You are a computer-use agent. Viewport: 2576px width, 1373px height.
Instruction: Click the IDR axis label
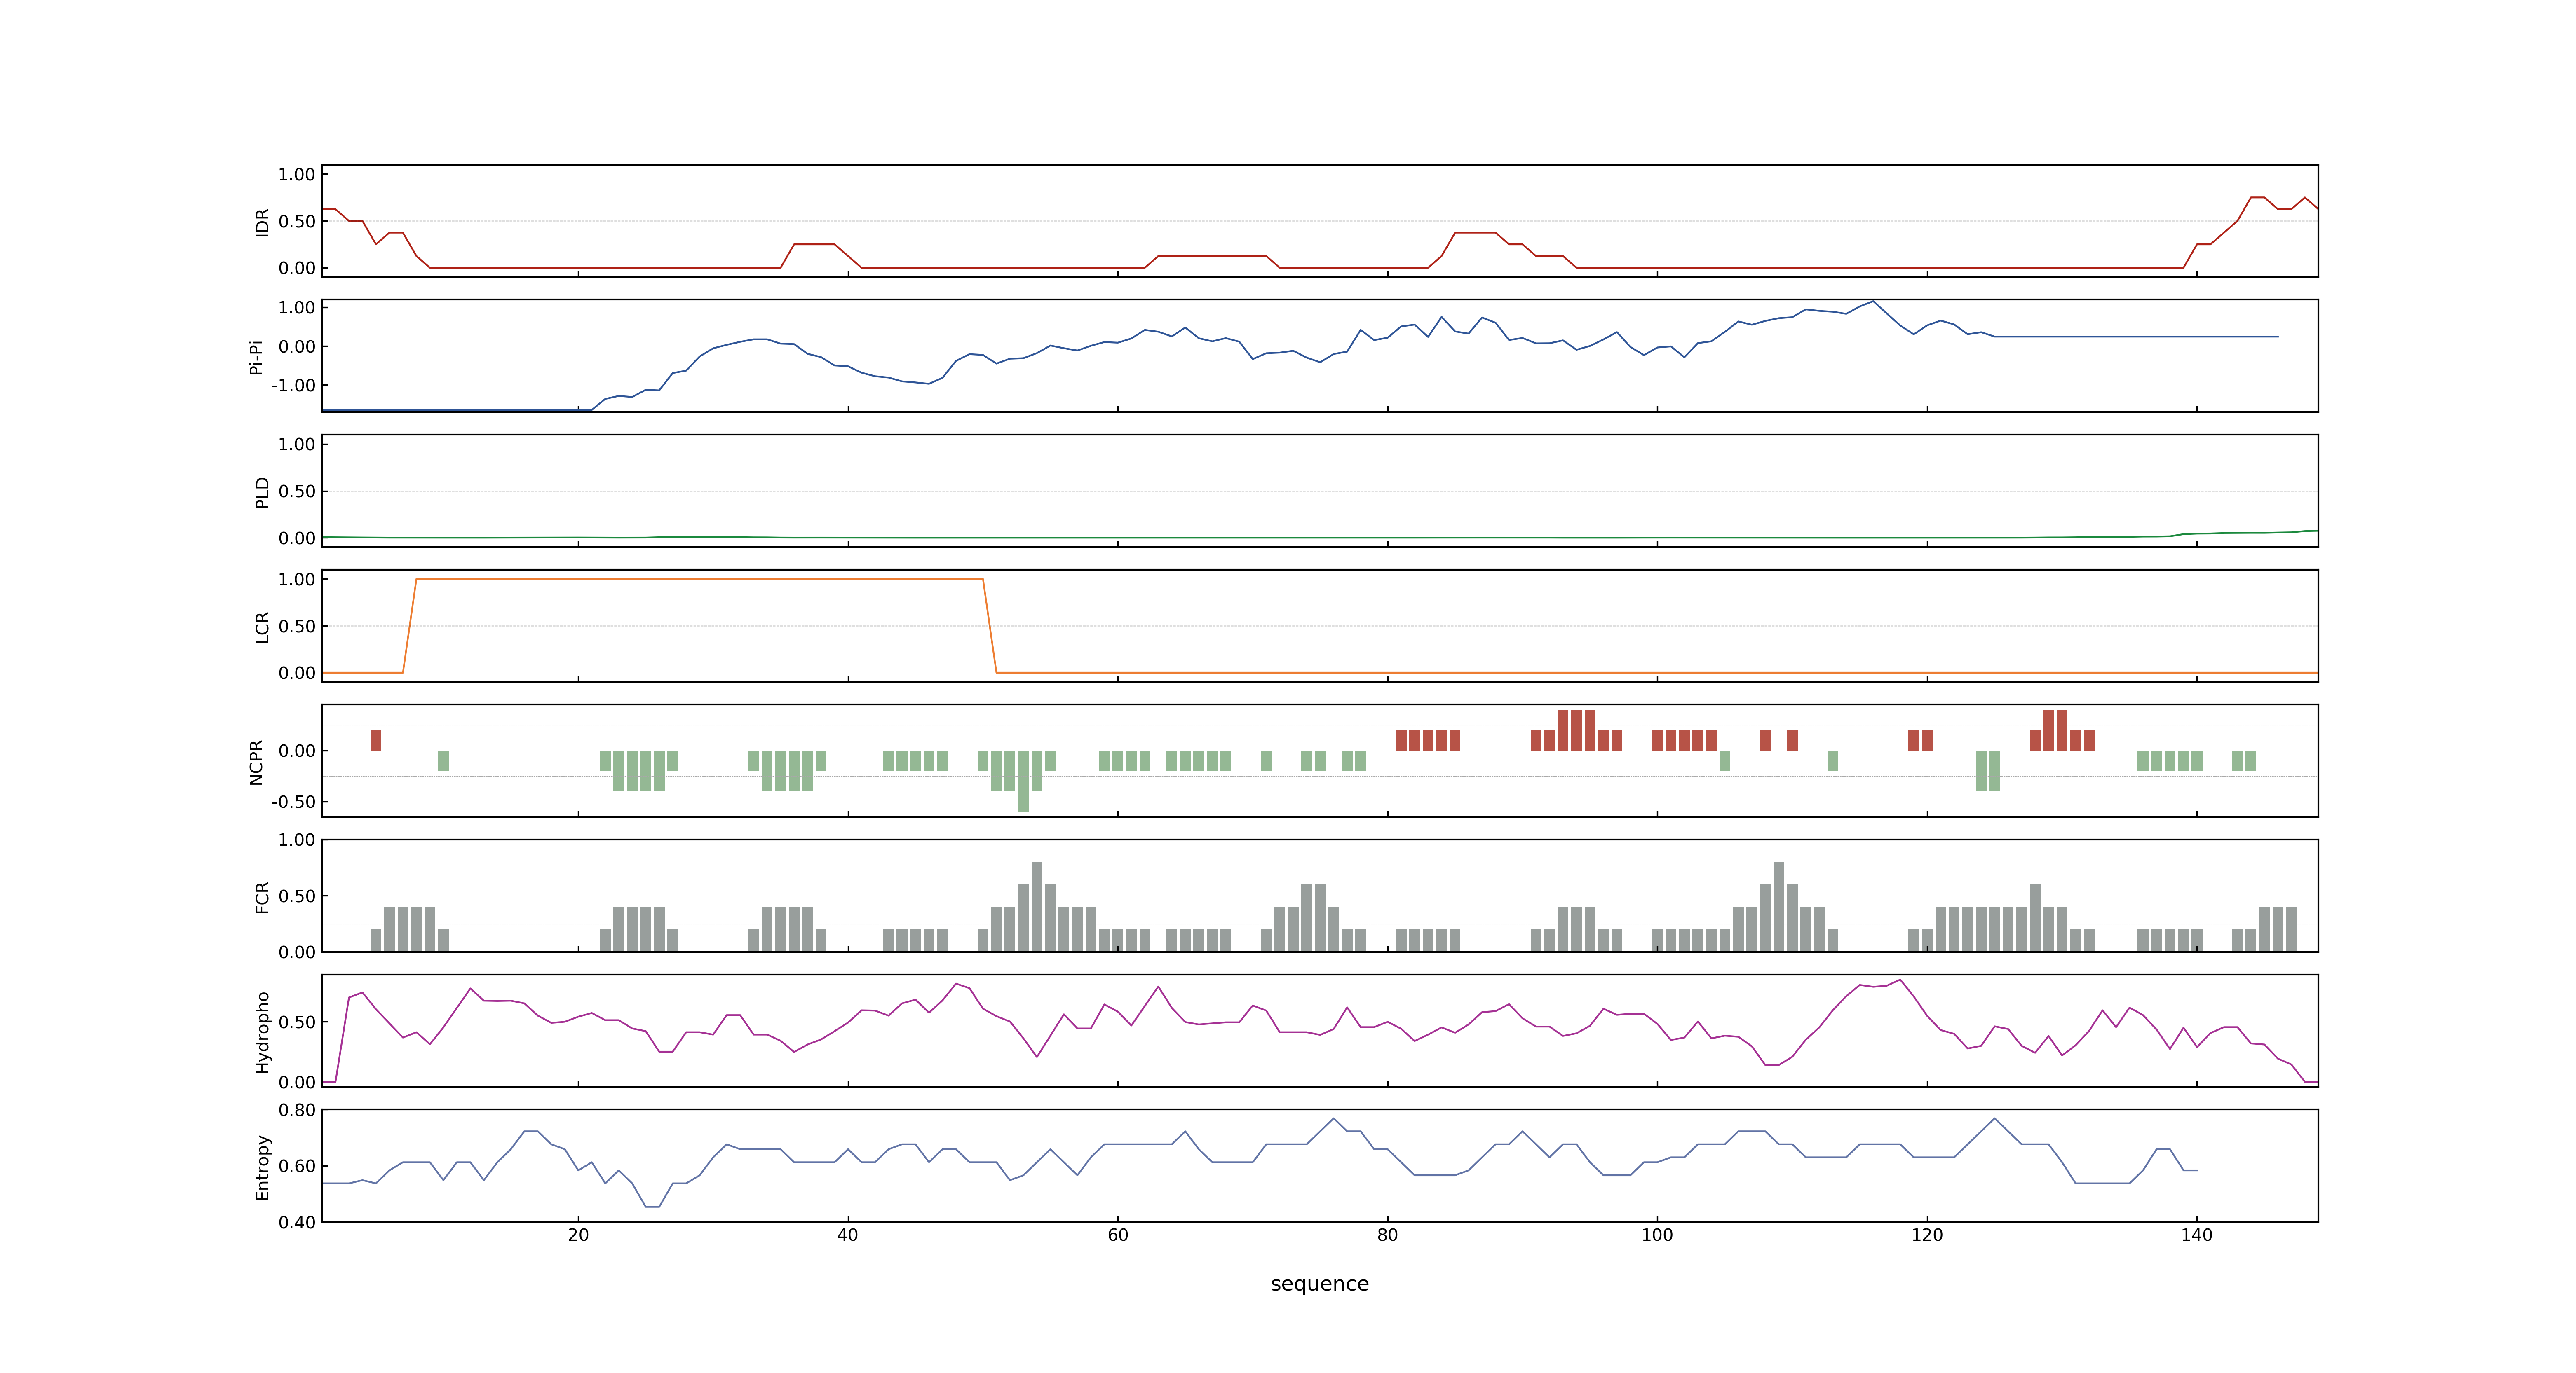pyautogui.click(x=262, y=222)
